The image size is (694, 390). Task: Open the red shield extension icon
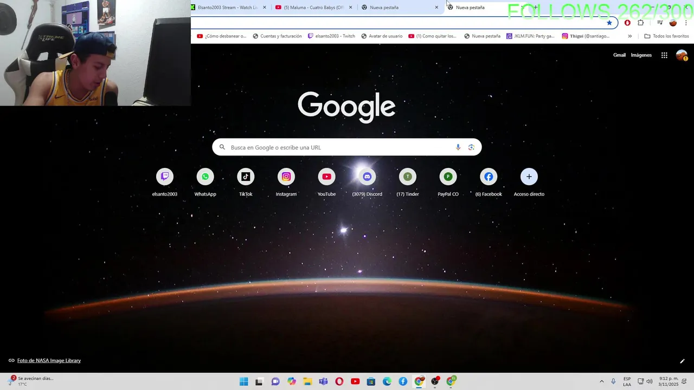[627, 23]
